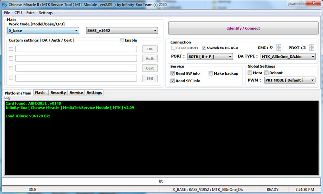This screenshot has height=194, width=323.
Task: Tick the checkbox beside the Cert field
Action: (11, 68)
